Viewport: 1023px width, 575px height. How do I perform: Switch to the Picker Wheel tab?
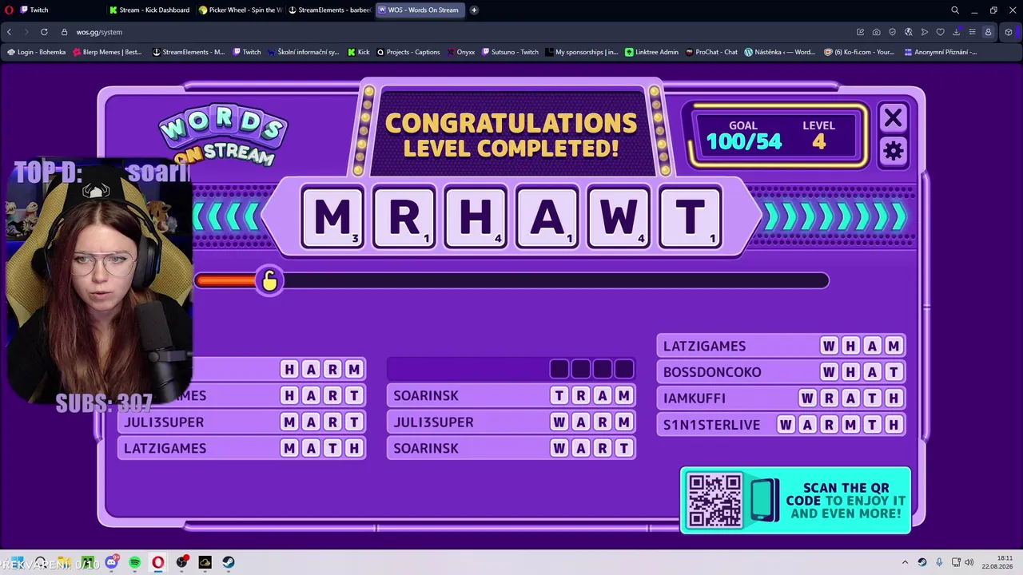click(239, 10)
